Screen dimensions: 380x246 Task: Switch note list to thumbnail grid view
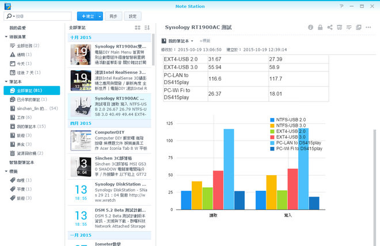tap(138, 28)
